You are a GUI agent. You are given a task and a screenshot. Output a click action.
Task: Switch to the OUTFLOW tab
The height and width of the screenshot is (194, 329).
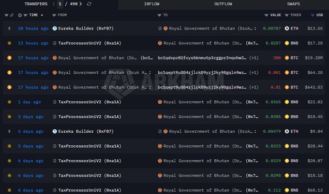(223, 4)
